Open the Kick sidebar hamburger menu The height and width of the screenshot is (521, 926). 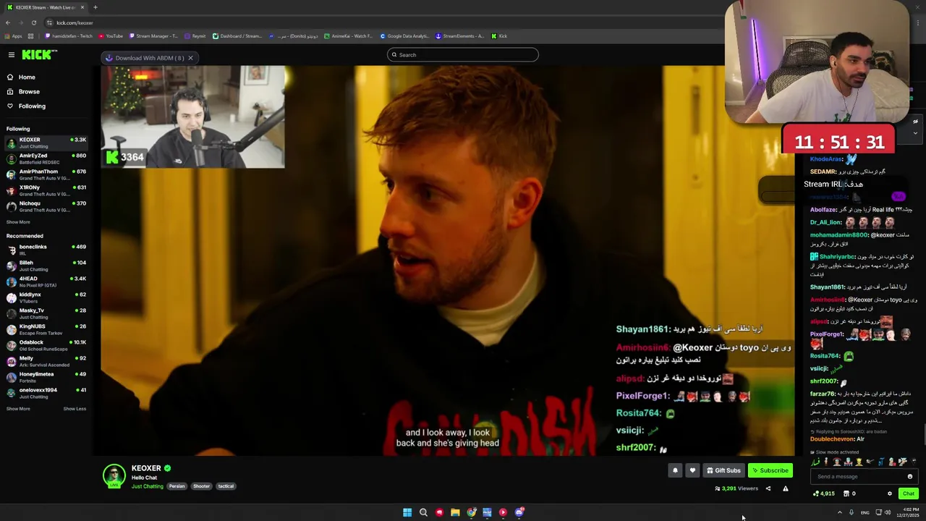click(x=12, y=55)
